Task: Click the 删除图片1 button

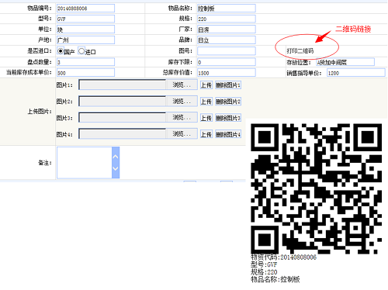Action: point(228,85)
